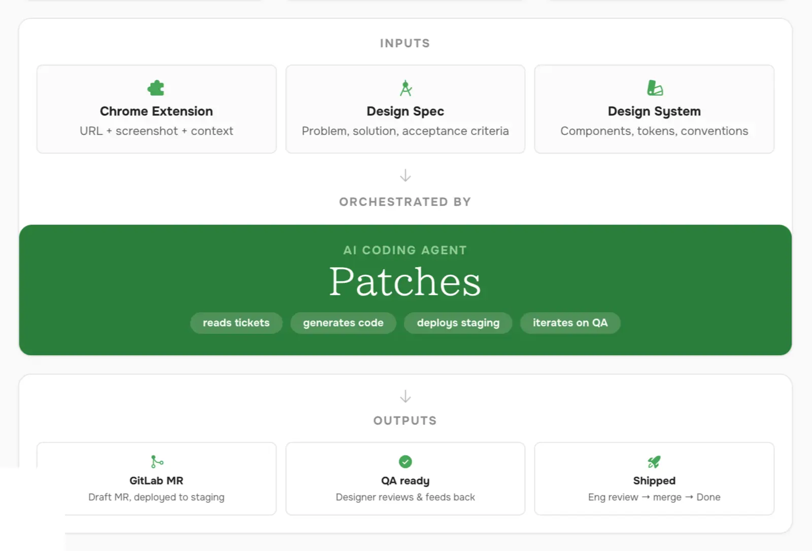Click the 'OUTPUTS' section heading
This screenshot has width=812, height=551.
[405, 421]
